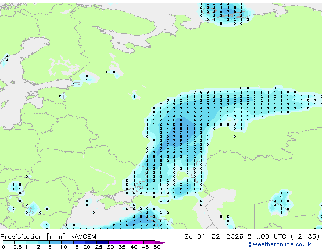The width and height of the screenshot is (322, 249).
Task: Click the legend value '35'
Action: pos(122,247)
